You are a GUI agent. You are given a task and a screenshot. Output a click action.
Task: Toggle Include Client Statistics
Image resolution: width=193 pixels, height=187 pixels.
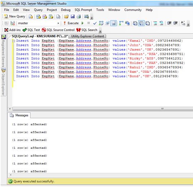click(127, 23)
